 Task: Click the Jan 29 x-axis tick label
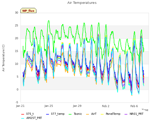77,106
